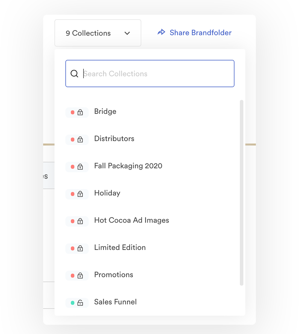Open the Sales Funnel collection
This screenshot has width=299, height=334.
(x=115, y=302)
